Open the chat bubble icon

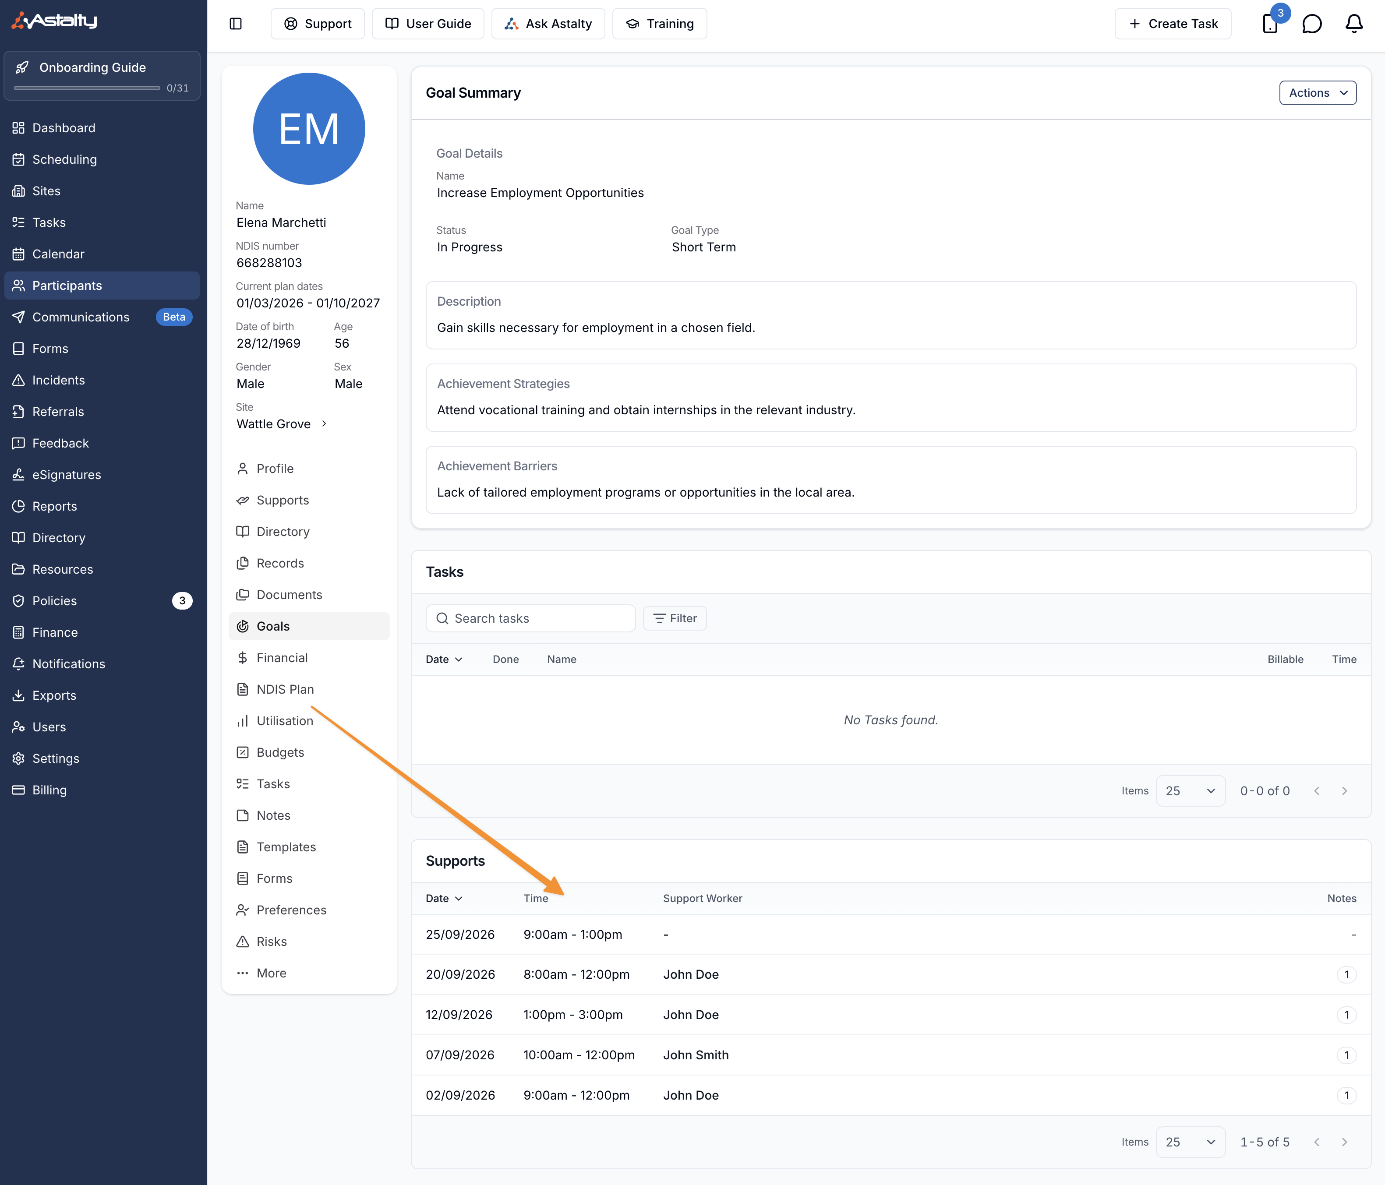coord(1311,23)
